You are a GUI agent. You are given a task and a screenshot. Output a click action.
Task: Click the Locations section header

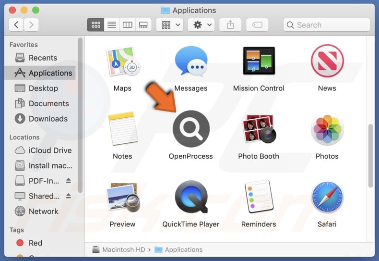coord(24,137)
